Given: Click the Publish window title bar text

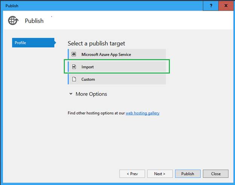Looking at the screenshot, I should pyautogui.click(x=12, y=6).
